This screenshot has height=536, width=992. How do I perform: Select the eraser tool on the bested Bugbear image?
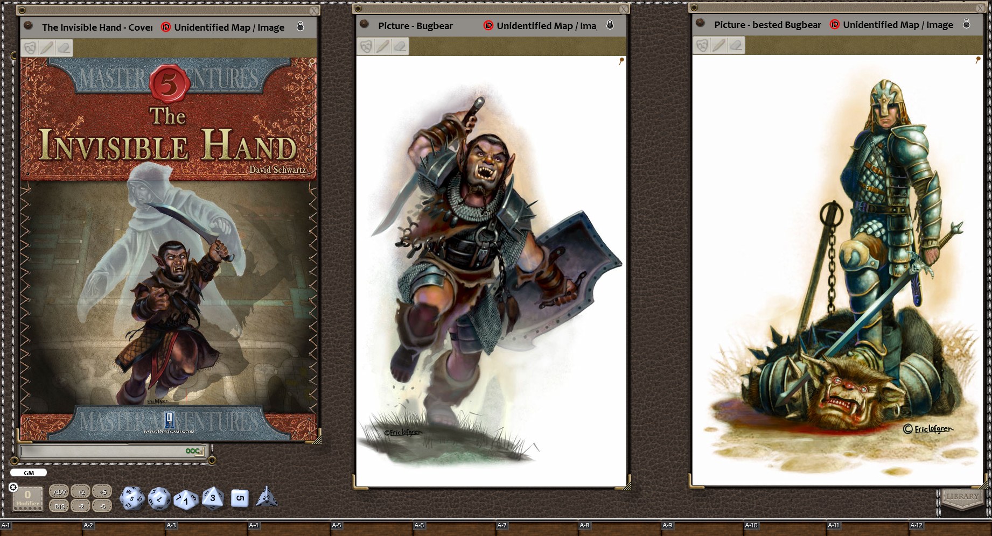coord(736,46)
